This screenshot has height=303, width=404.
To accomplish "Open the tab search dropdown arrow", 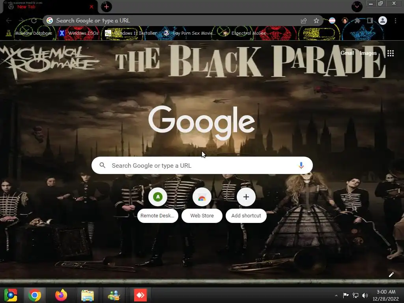I will click(357, 6).
